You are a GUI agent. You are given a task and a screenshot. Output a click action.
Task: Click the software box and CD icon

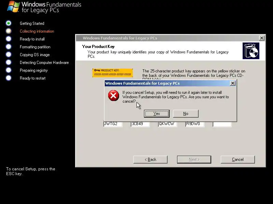point(251,51)
